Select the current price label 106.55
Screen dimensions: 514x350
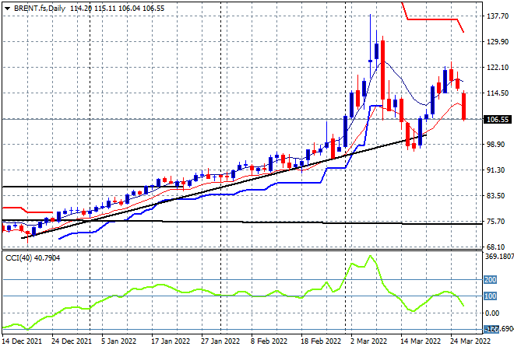(x=498, y=120)
